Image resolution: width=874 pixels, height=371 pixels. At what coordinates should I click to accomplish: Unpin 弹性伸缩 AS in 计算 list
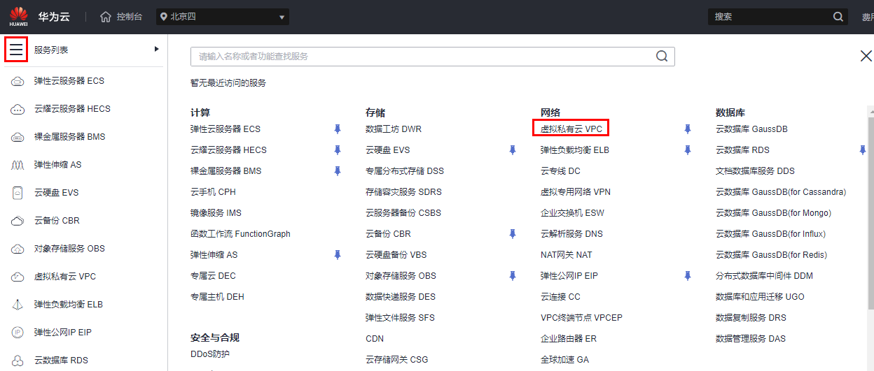[338, 255]
